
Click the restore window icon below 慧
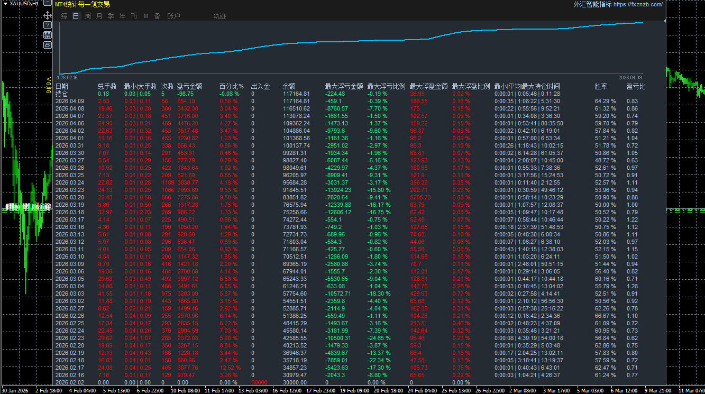(48, 45)
